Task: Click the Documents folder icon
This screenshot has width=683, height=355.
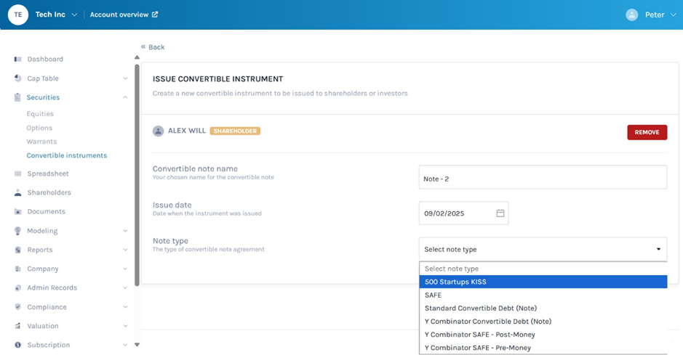Action: click(x=17, y=212)
